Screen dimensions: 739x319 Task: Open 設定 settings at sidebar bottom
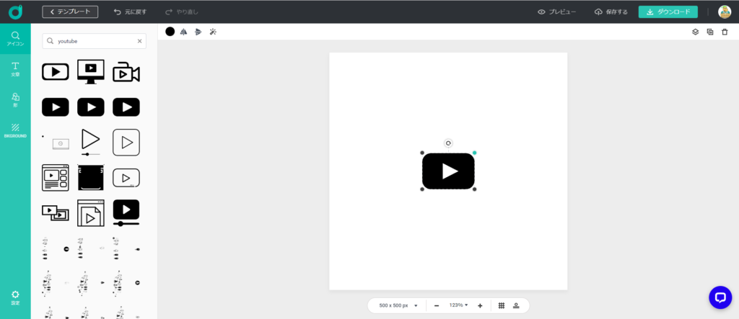(15, 297)
